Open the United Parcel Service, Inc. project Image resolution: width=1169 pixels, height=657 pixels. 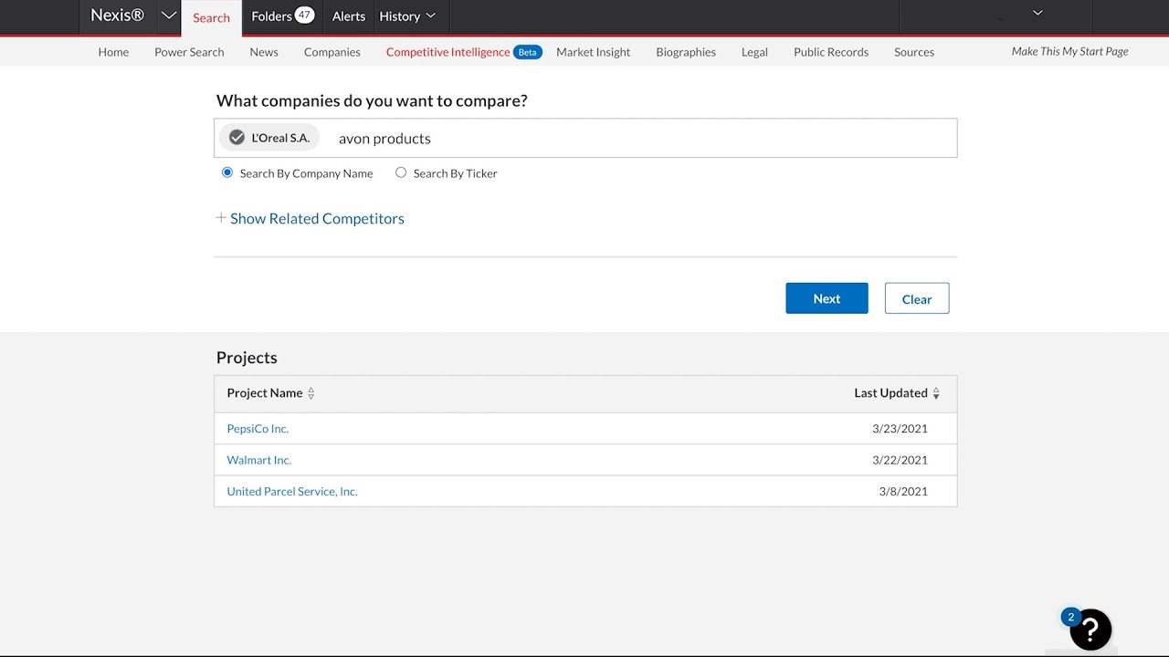point(292,491)
